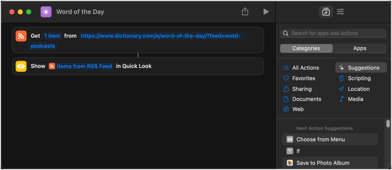The width and height of the screenshot is (392, 170).
Task: Edit the dictionary.com feed URL
Action: (160, 36)
